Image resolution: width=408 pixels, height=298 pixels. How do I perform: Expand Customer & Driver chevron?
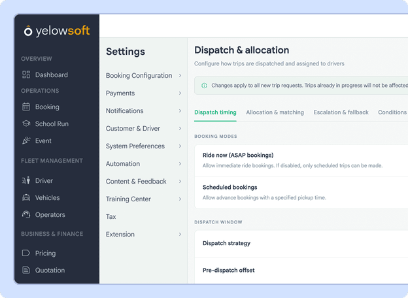pos(180,129)
